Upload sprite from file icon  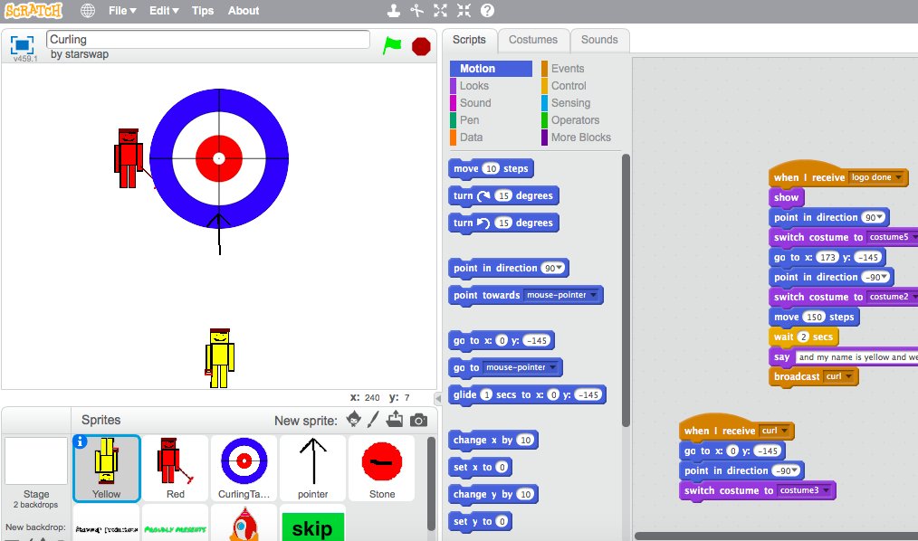(395, 417)
